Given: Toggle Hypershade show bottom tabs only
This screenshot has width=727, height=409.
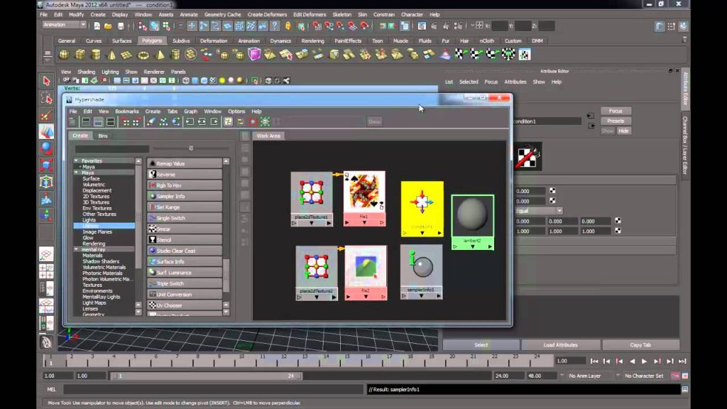Looking at the screenshot, I should pos(98,122).
